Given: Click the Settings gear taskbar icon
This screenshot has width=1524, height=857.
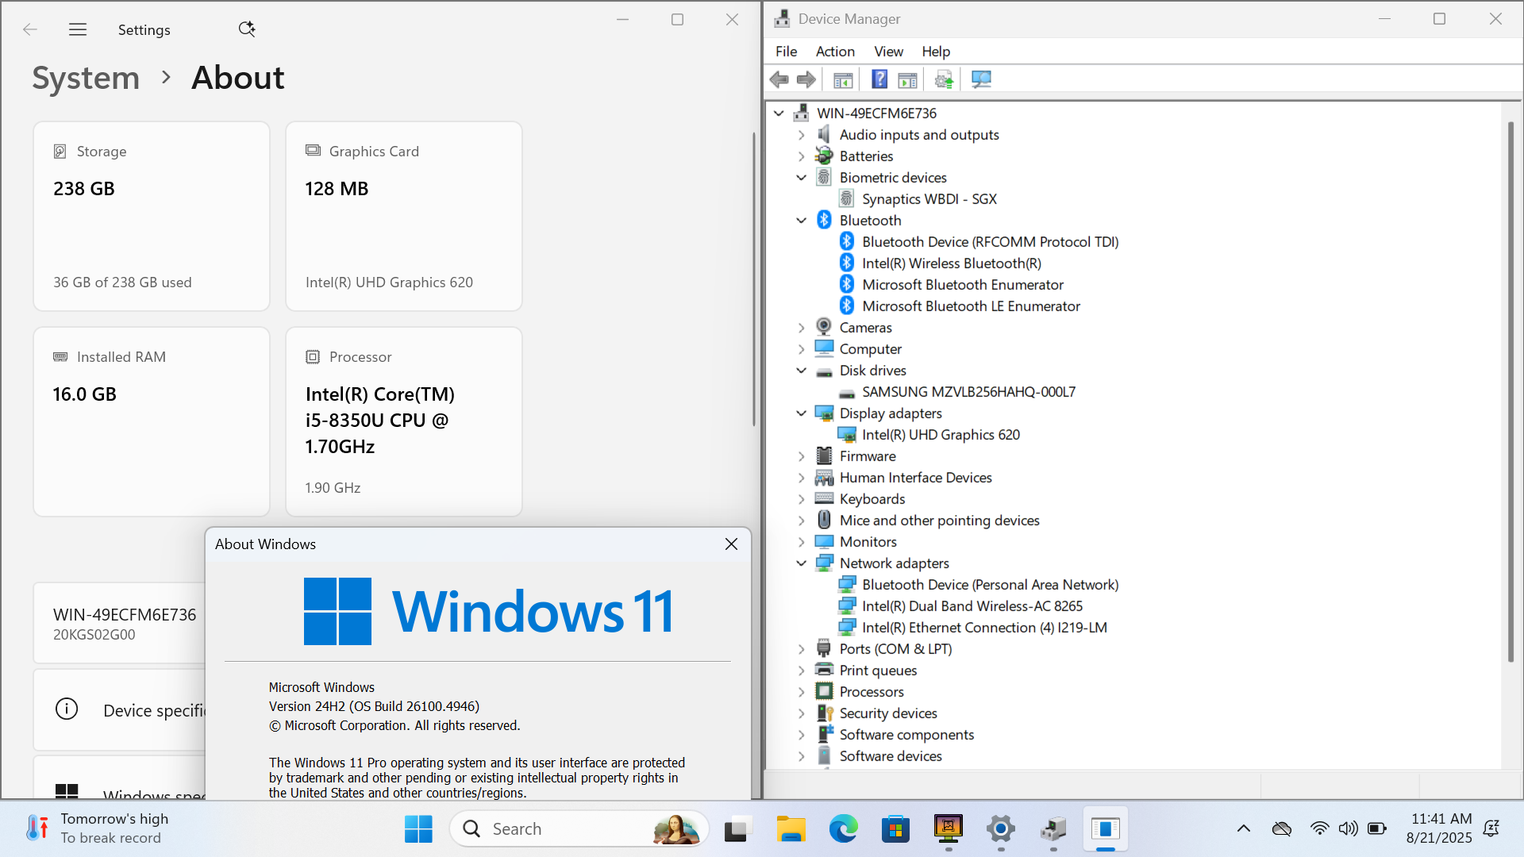Looking at the screenshot, I should 1001,829.
